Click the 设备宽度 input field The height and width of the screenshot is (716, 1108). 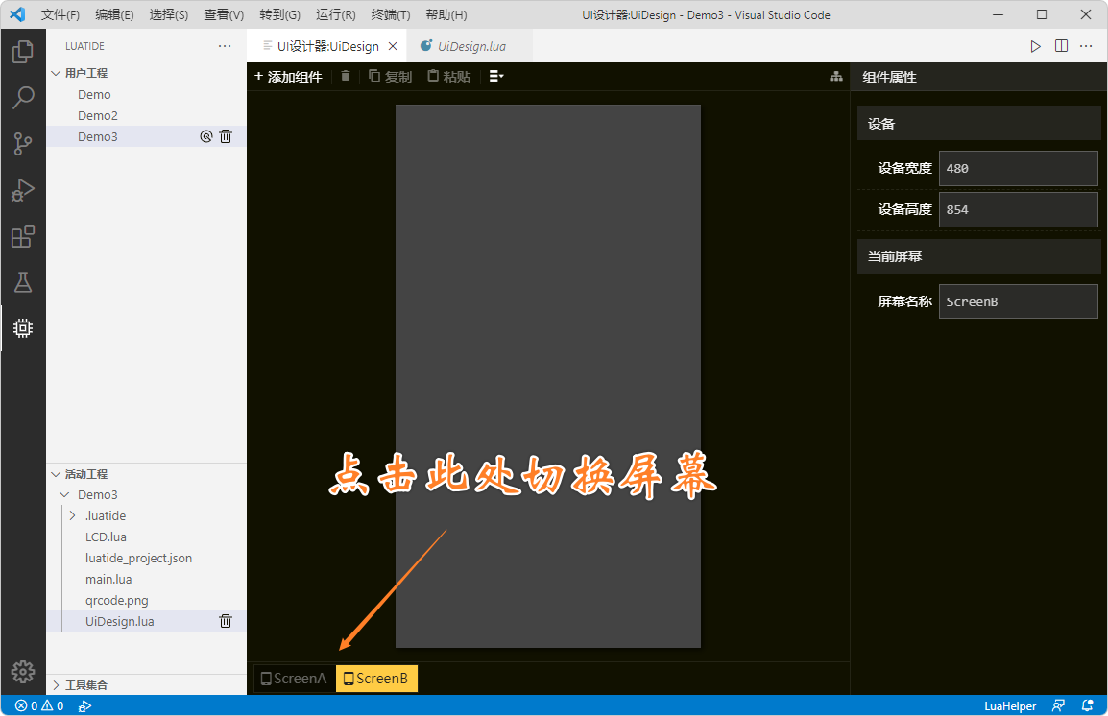pyautogui.click(x=1019, y=168)
